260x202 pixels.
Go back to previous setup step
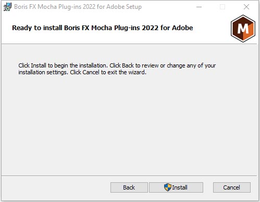(129, 187)
